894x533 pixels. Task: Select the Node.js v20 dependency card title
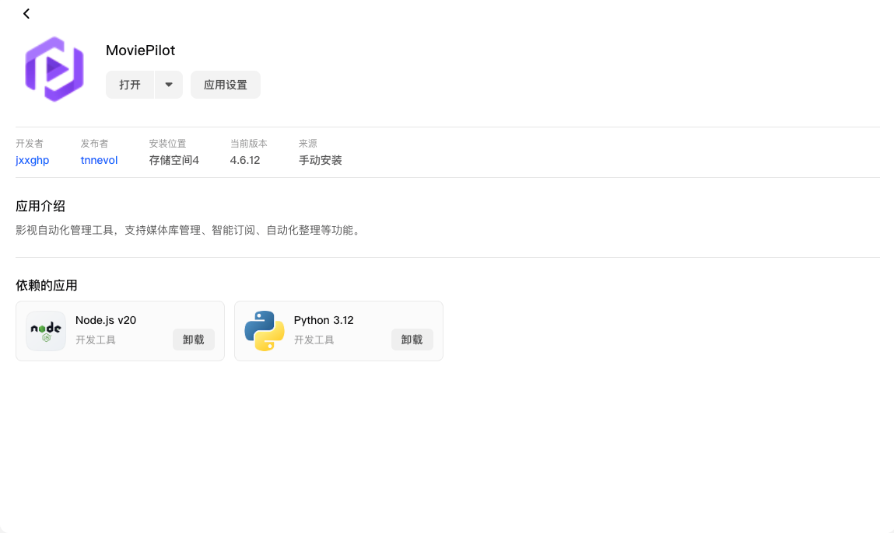click(106, 320)
